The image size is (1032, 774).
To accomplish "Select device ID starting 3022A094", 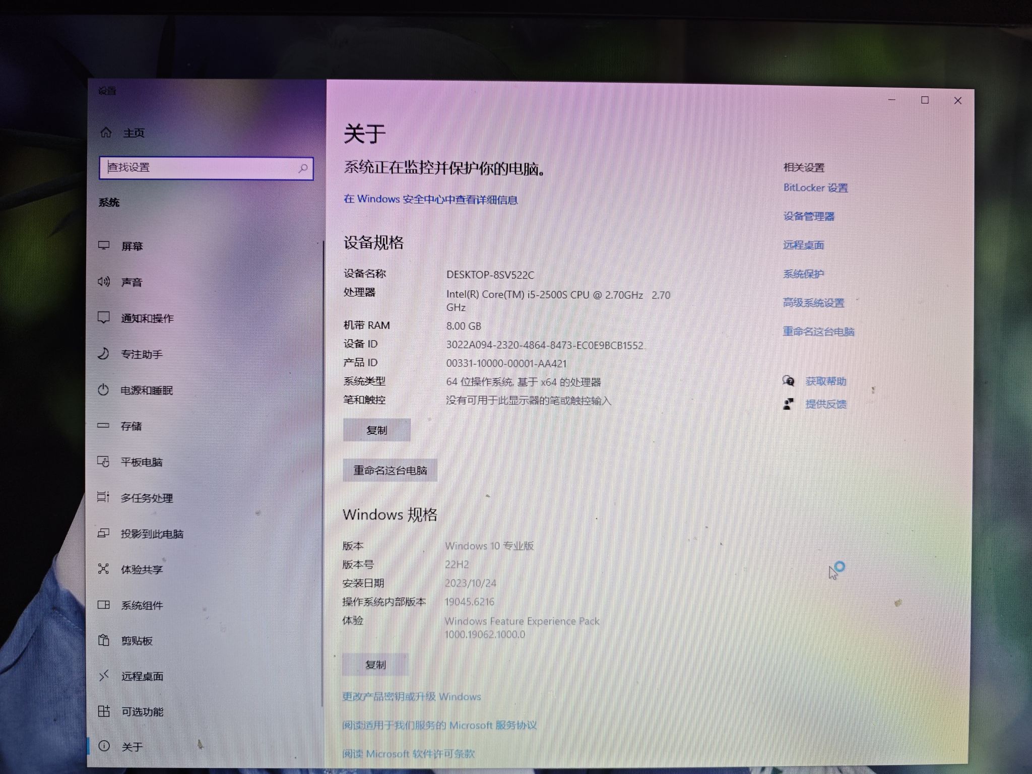I will click(x=545, y=345).
